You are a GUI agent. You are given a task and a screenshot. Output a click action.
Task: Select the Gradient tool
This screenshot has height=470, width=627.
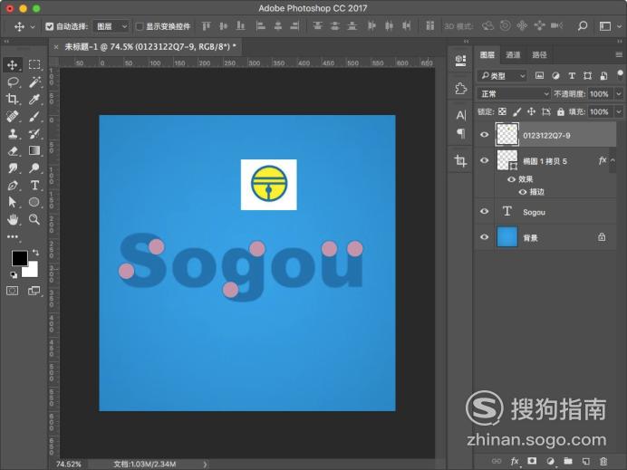point(34,150)
